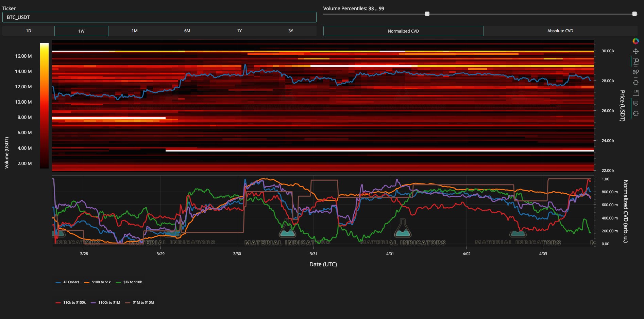
Task: Click the Reset plot icon
Action: click(x=635, y=82)
